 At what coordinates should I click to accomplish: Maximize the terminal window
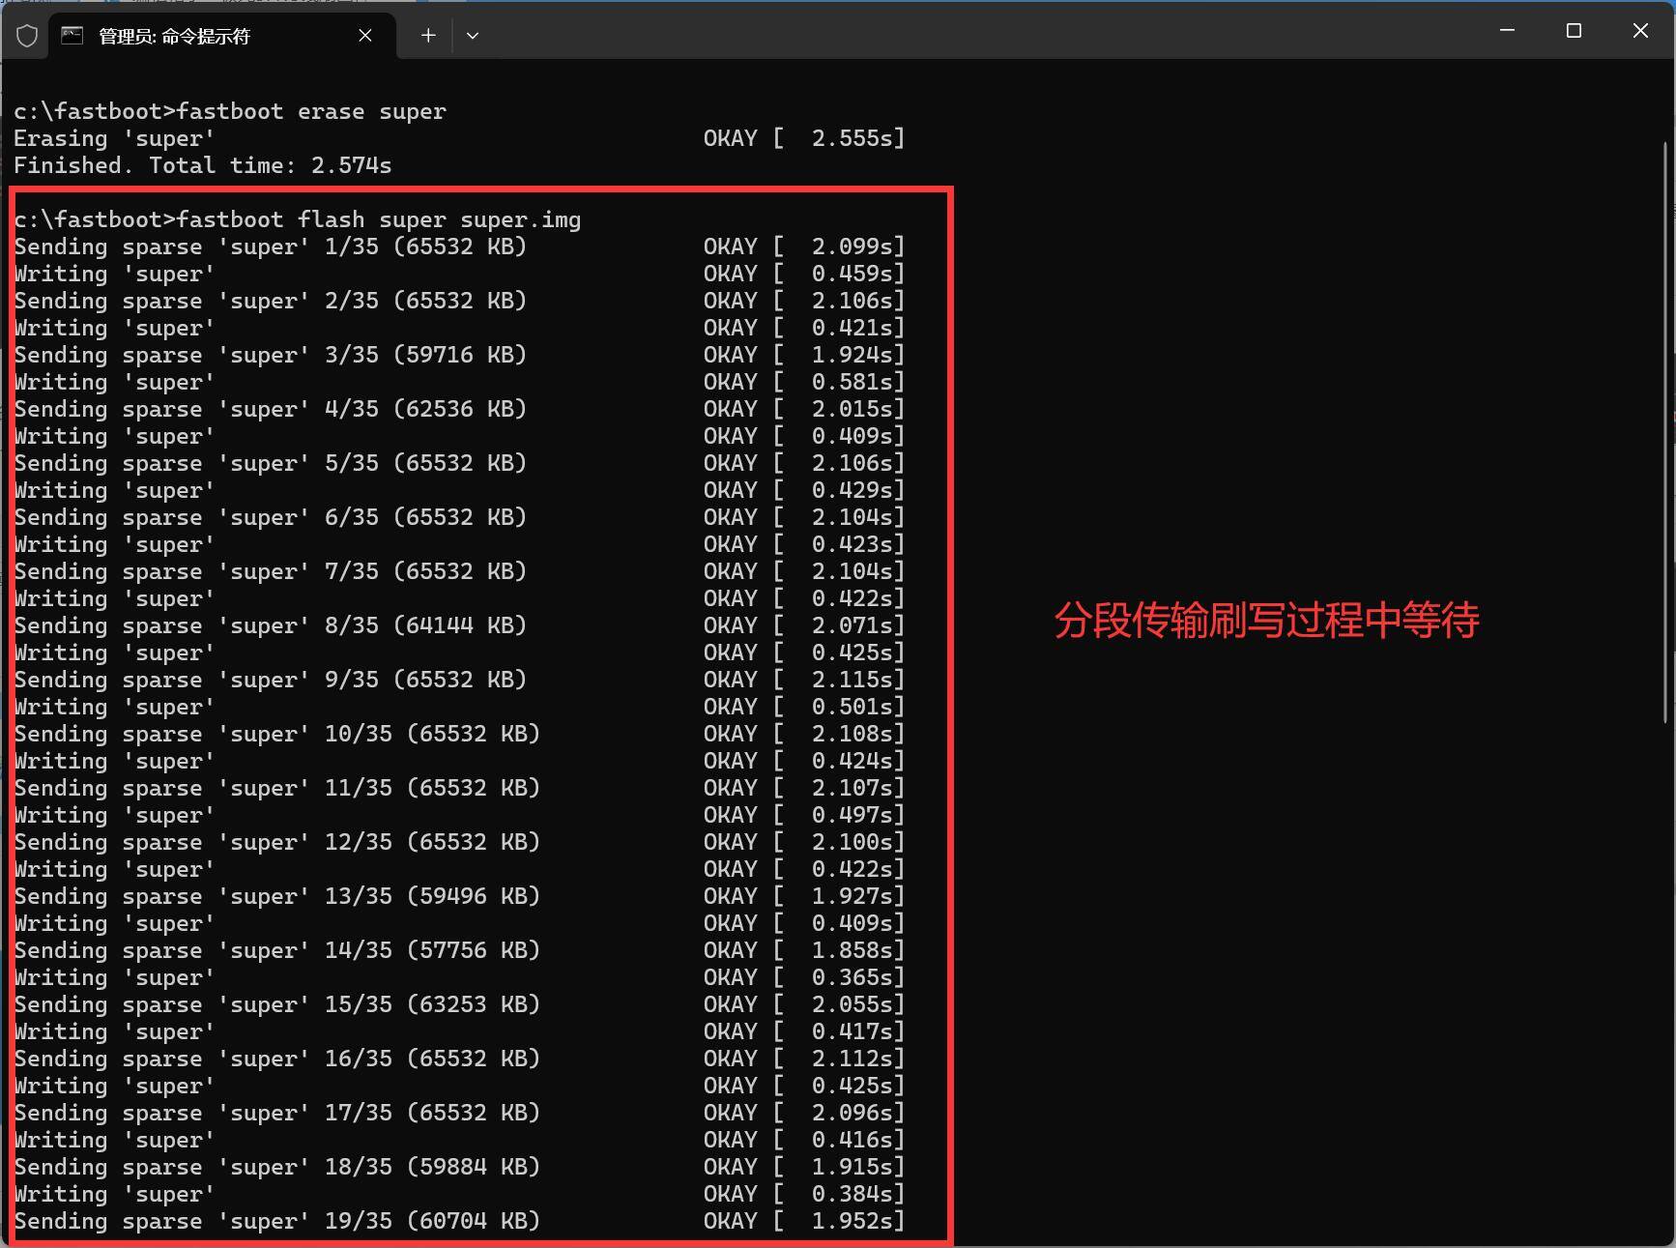(x=1574, y=31)
